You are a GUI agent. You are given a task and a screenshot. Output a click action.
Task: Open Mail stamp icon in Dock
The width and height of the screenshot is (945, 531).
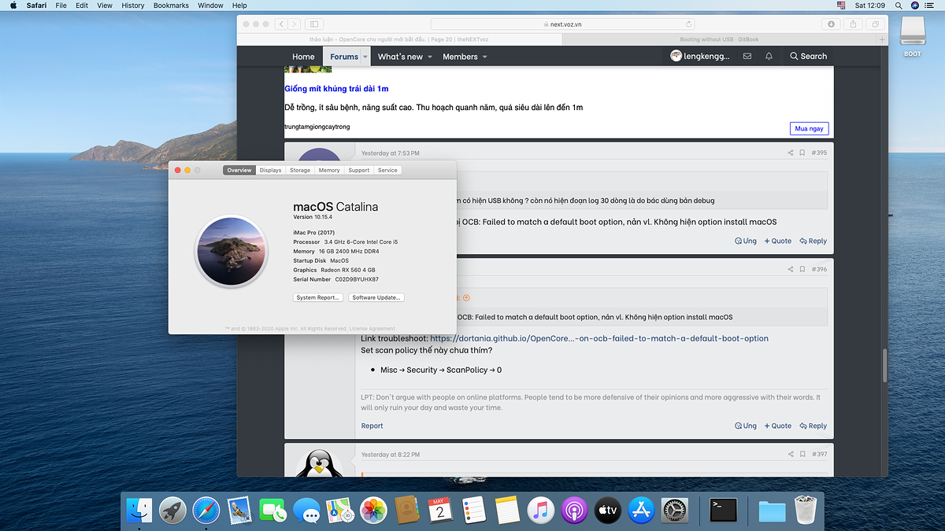click(239, 511)
